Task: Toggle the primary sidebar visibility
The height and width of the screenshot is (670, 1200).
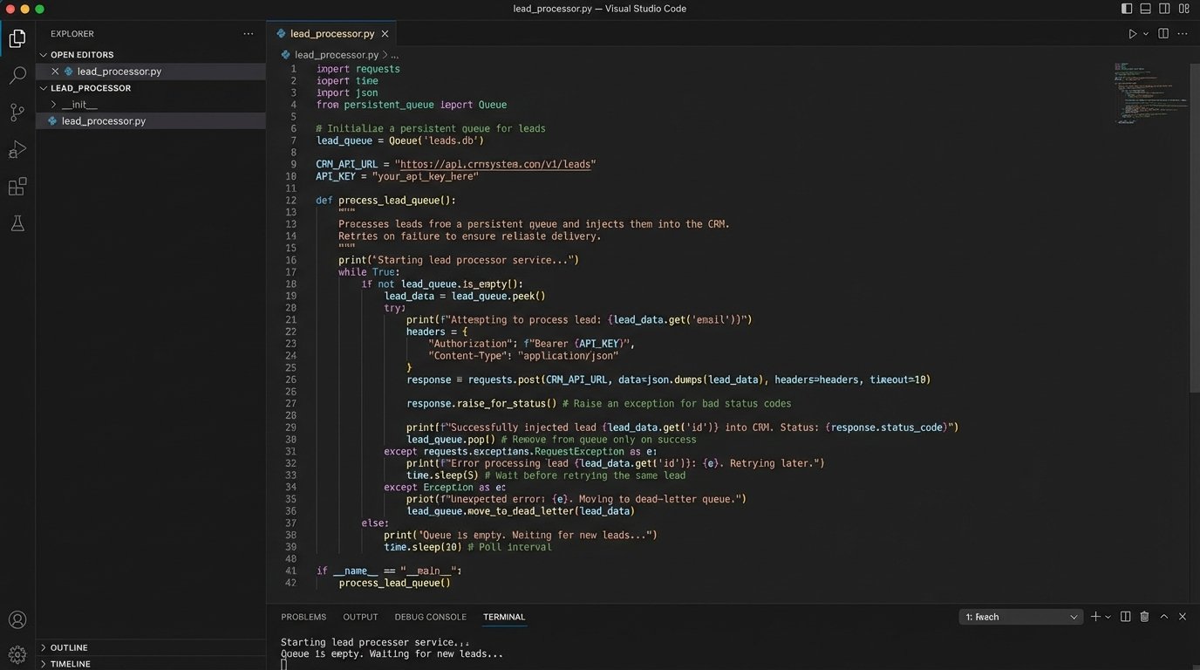Action: 1127,9
